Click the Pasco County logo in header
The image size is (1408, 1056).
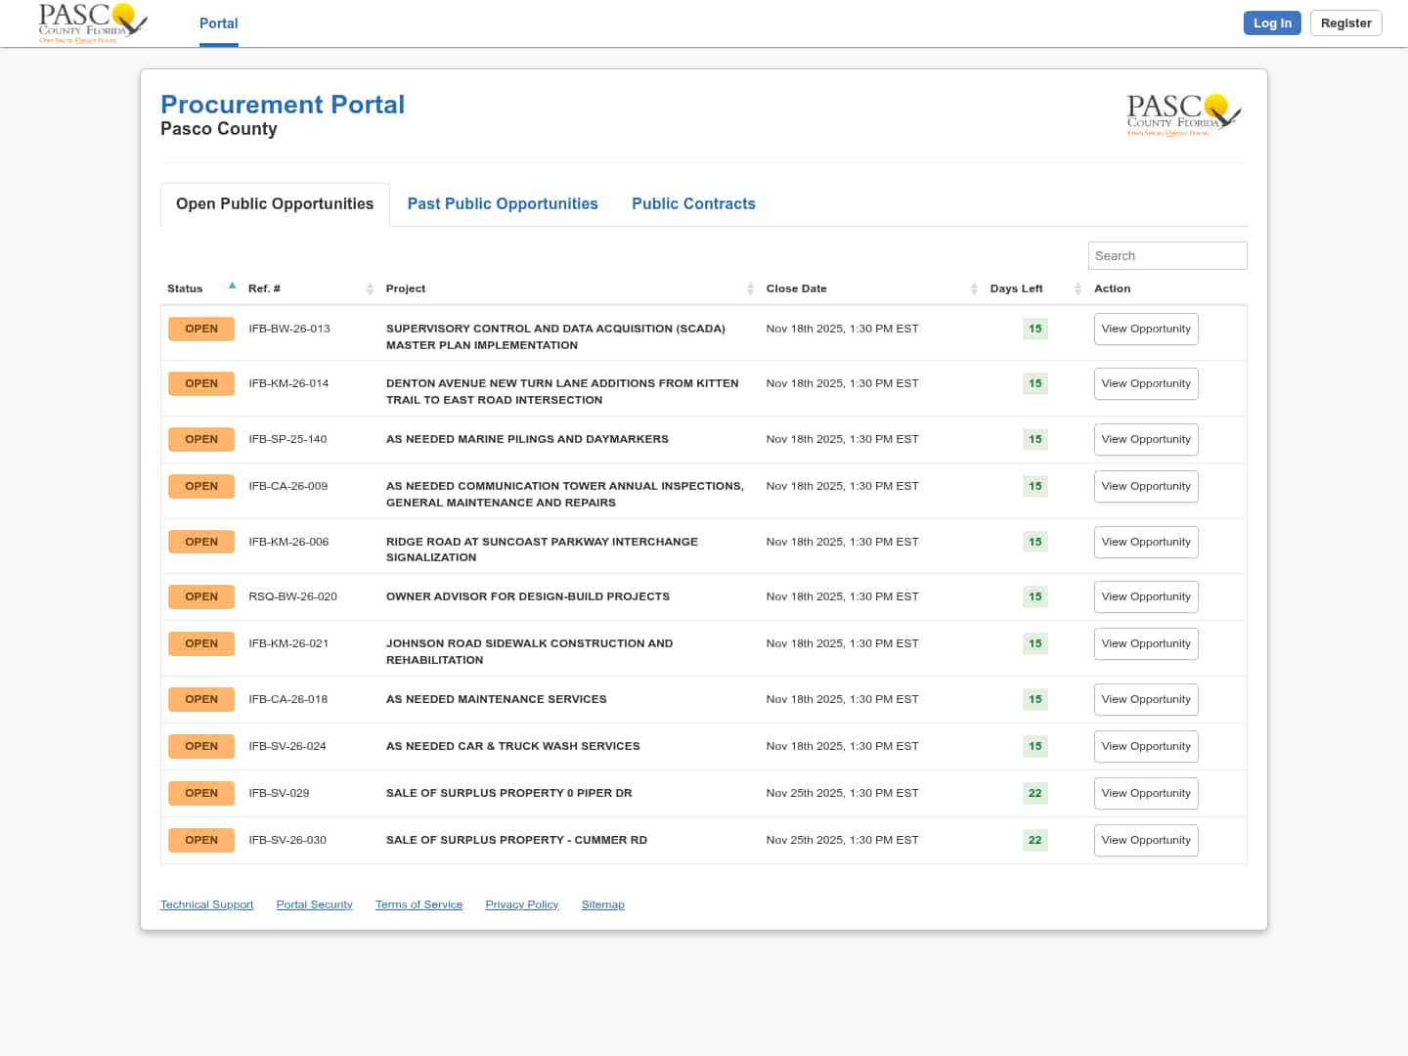pos(92,23)
